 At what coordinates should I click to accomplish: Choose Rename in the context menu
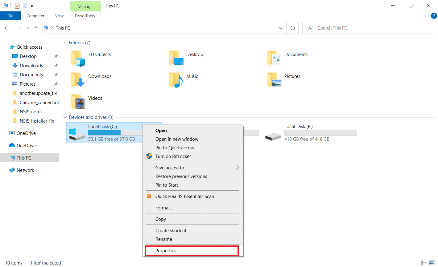193,239
